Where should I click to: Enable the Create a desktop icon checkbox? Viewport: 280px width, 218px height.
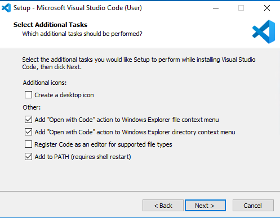(28, 95)
